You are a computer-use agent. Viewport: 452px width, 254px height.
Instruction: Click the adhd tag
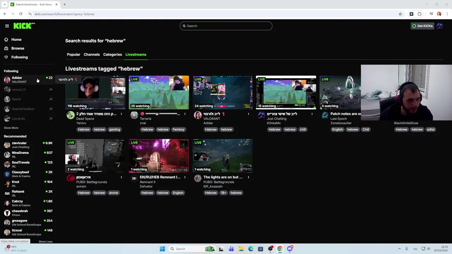tap(430, 129)
